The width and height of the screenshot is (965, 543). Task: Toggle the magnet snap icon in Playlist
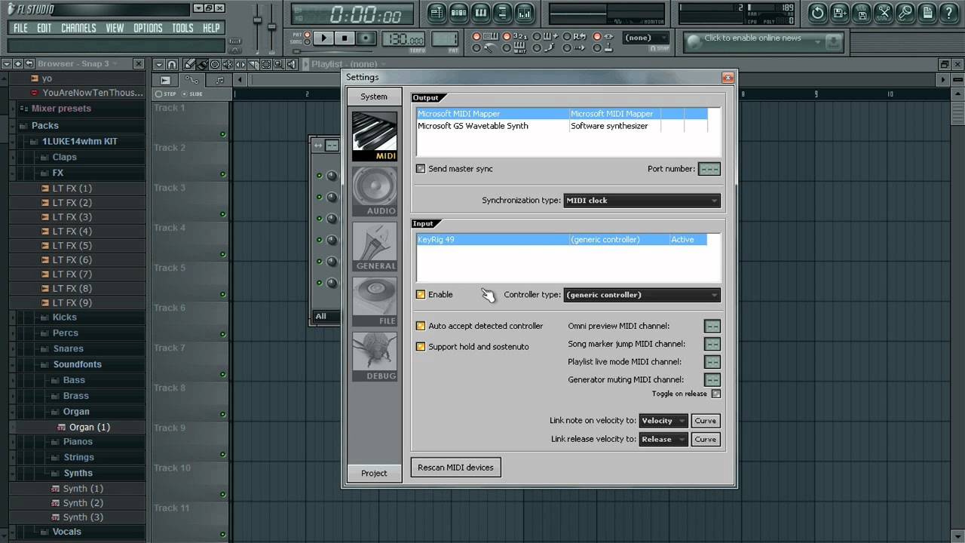click(x=172, y=64)
